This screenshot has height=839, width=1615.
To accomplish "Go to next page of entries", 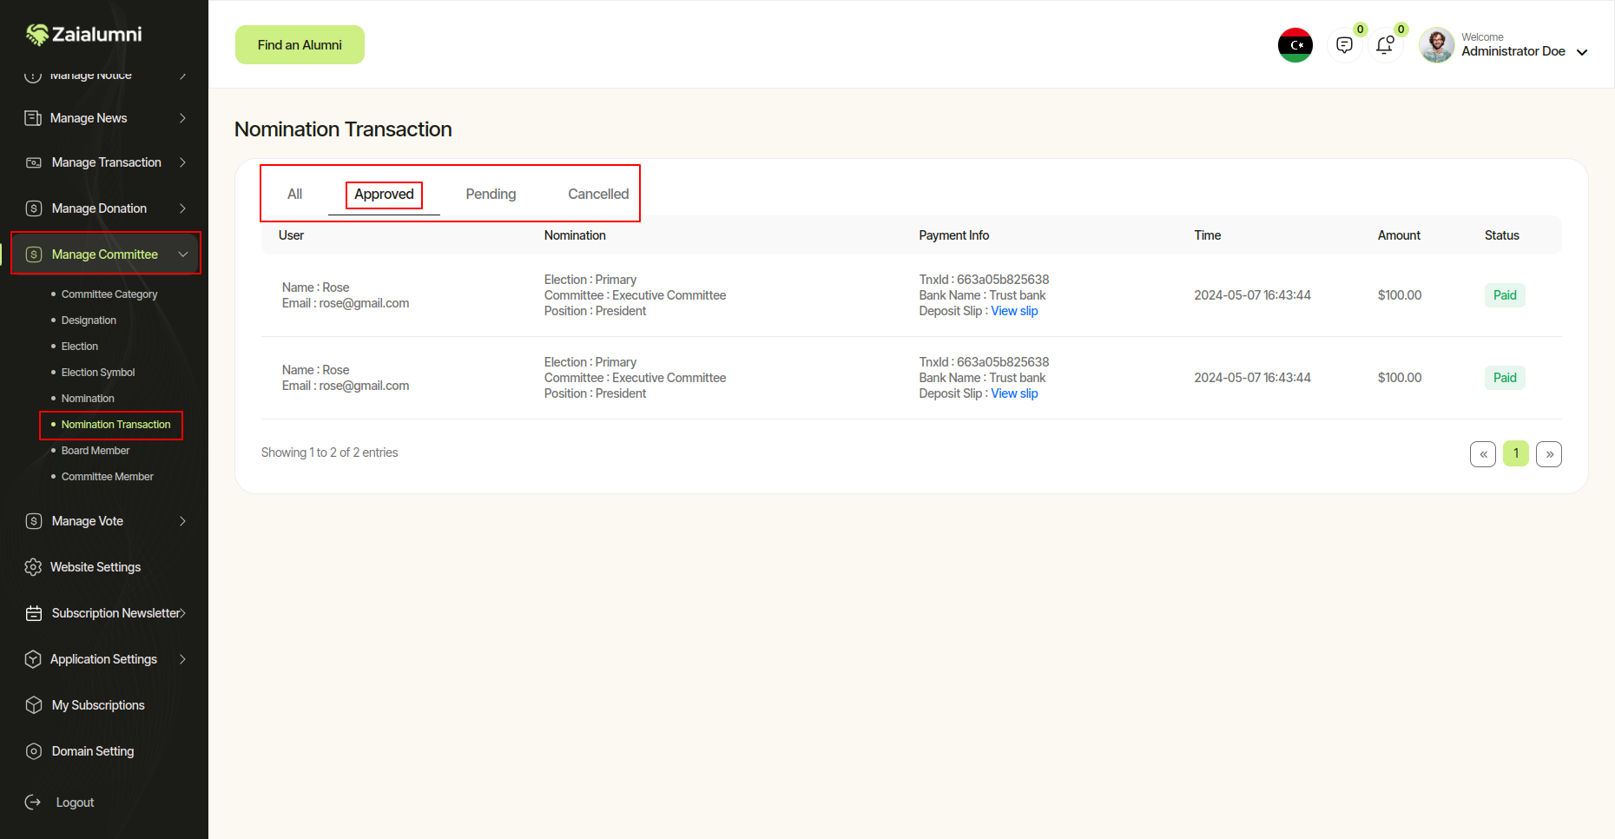I will [1549, 454].
